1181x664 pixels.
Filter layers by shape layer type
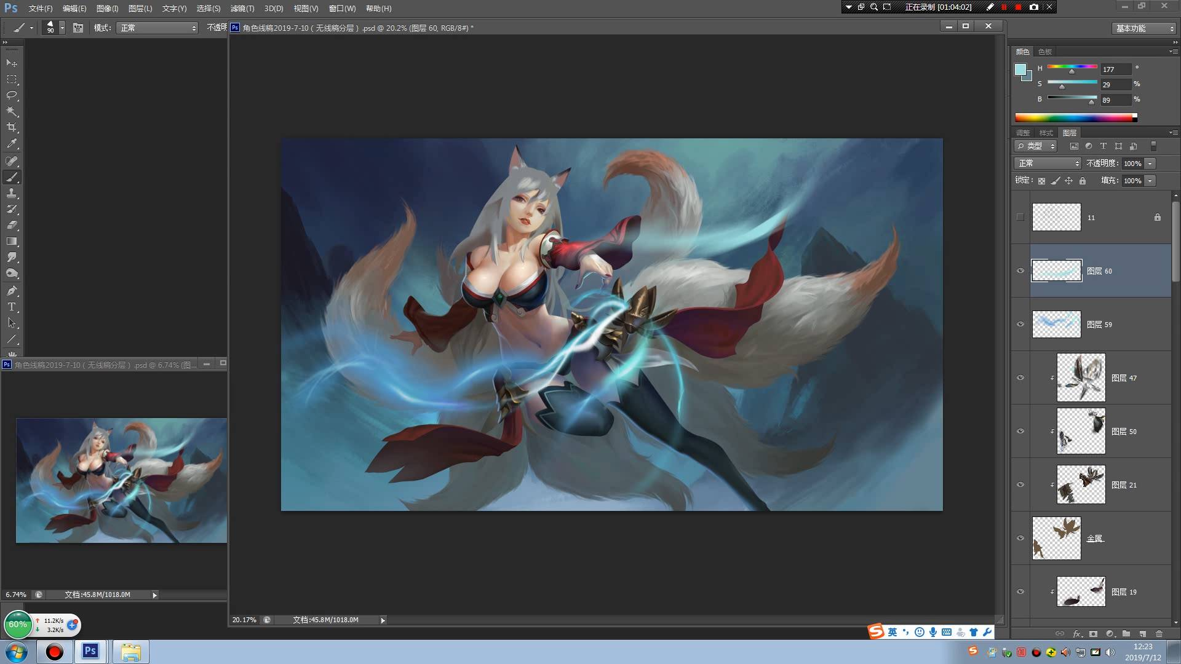coord(1118,146)
